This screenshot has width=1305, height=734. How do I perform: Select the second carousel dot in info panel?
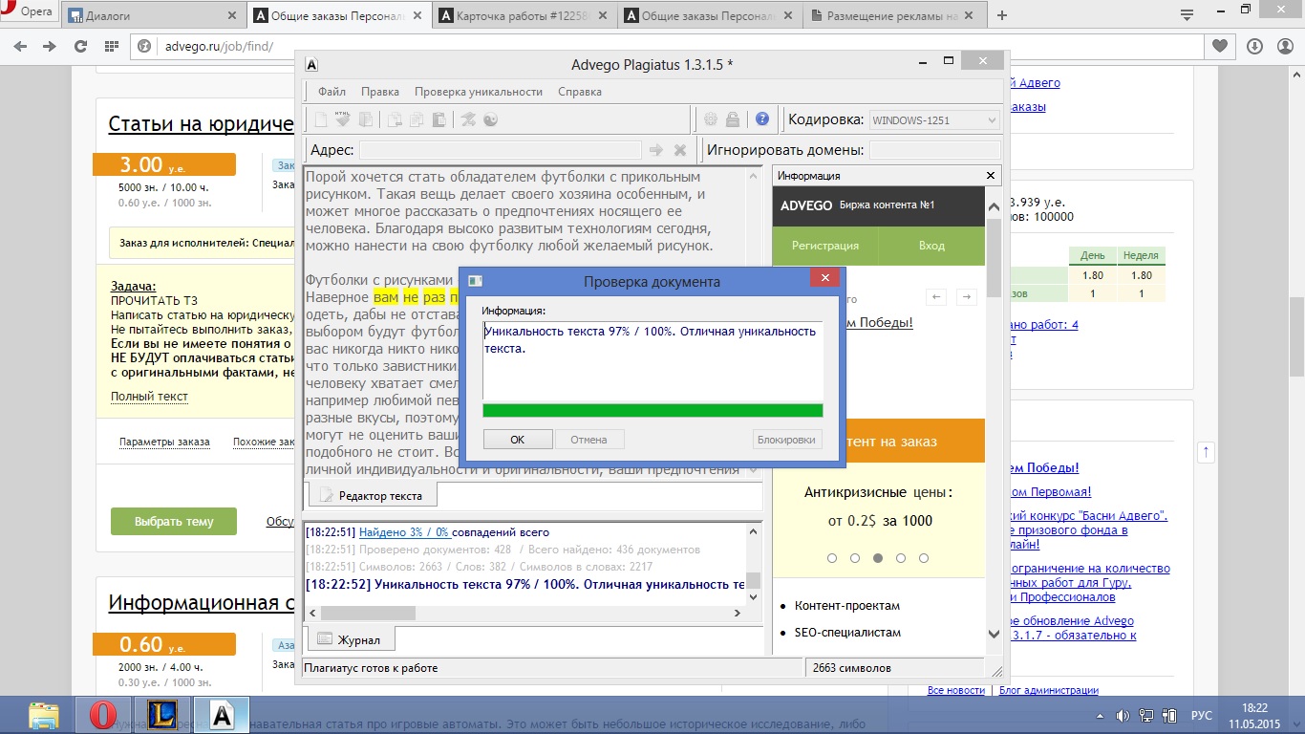tap(855, 558)
